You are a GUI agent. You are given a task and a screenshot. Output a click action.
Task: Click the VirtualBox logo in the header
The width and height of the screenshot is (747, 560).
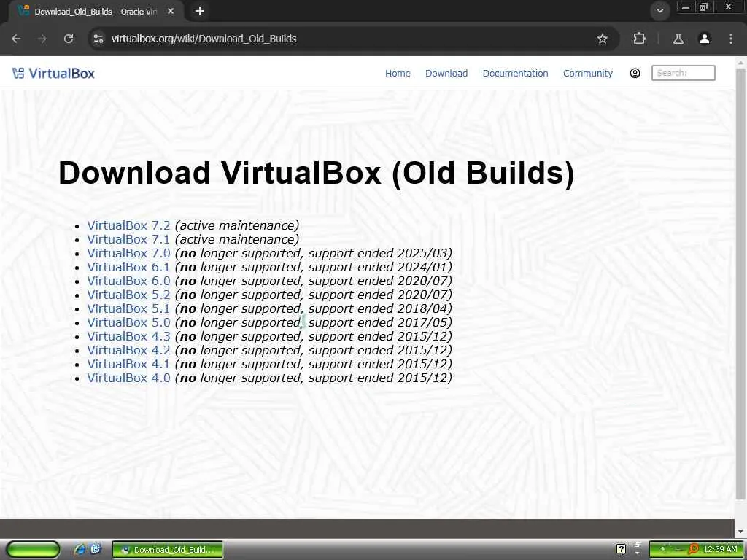[53, 74]
